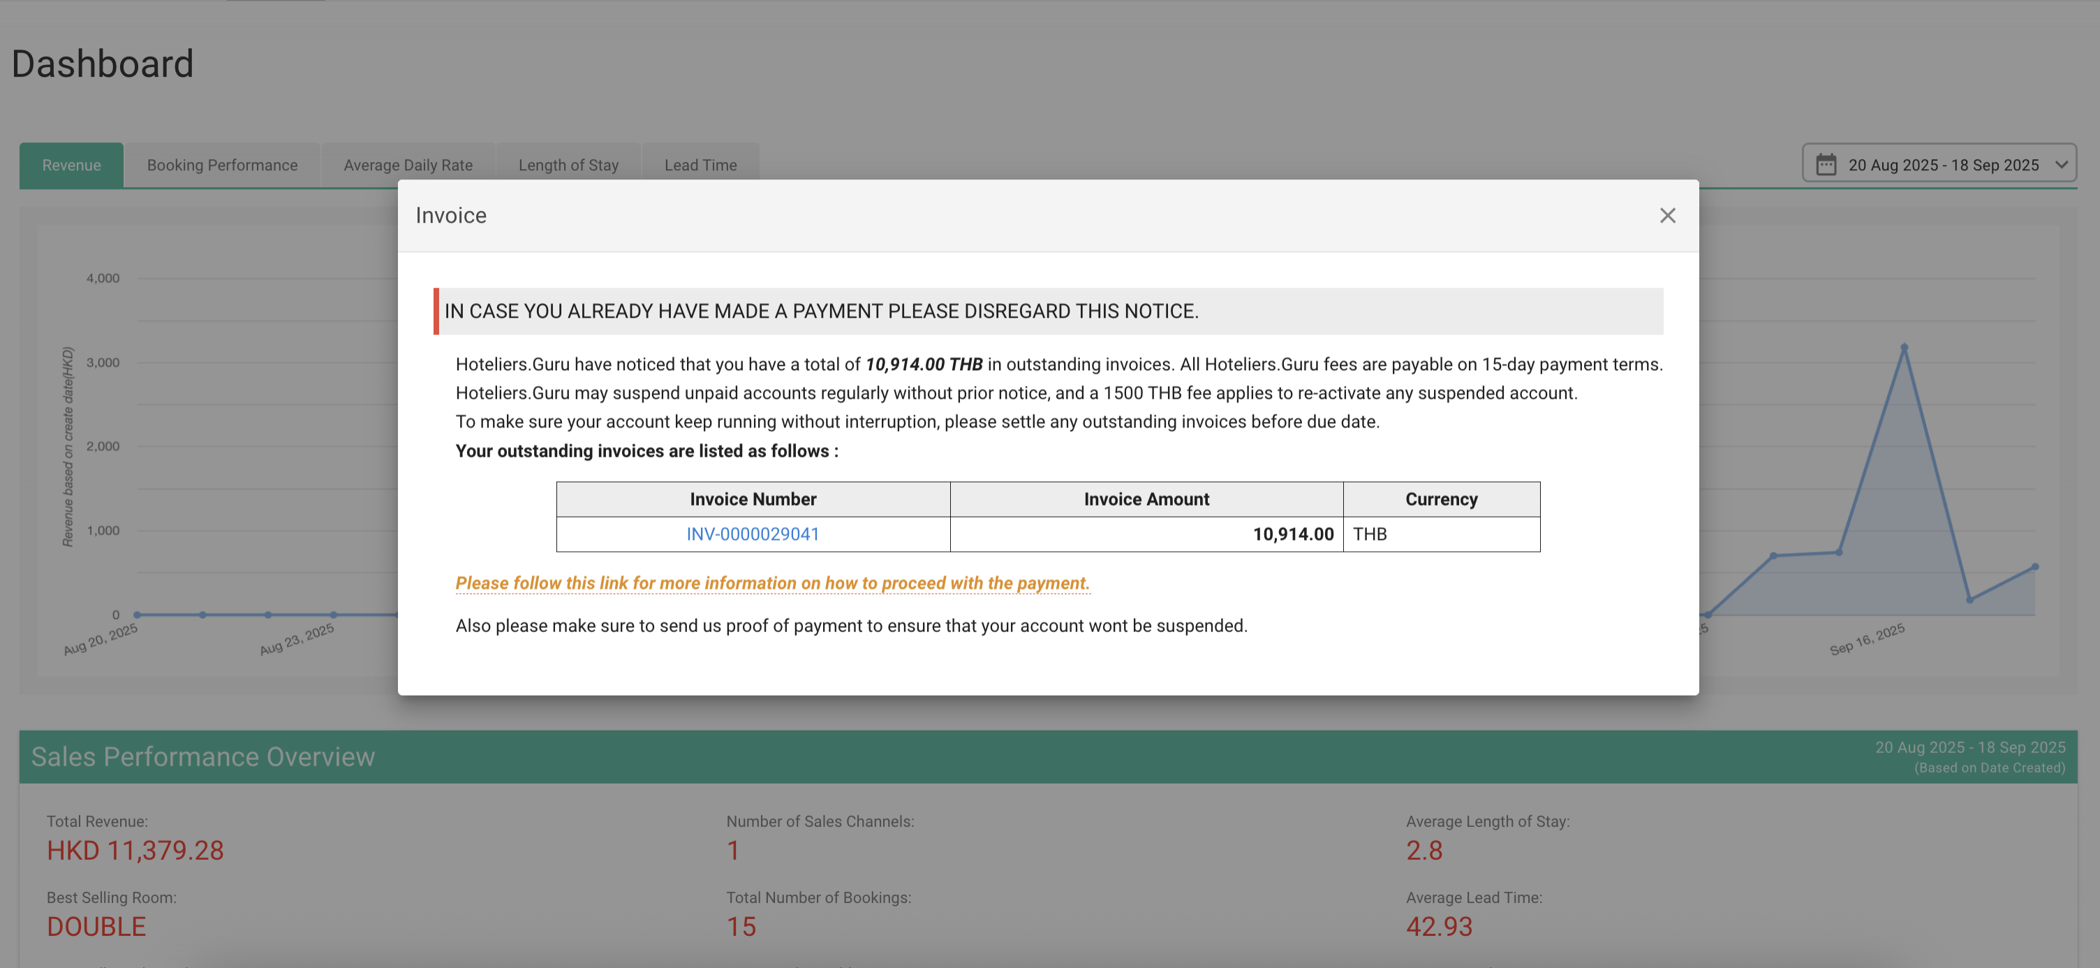The image size is (2100, 968).
Task: Switch to the Revenue tab
Action: tap(72, 165)
